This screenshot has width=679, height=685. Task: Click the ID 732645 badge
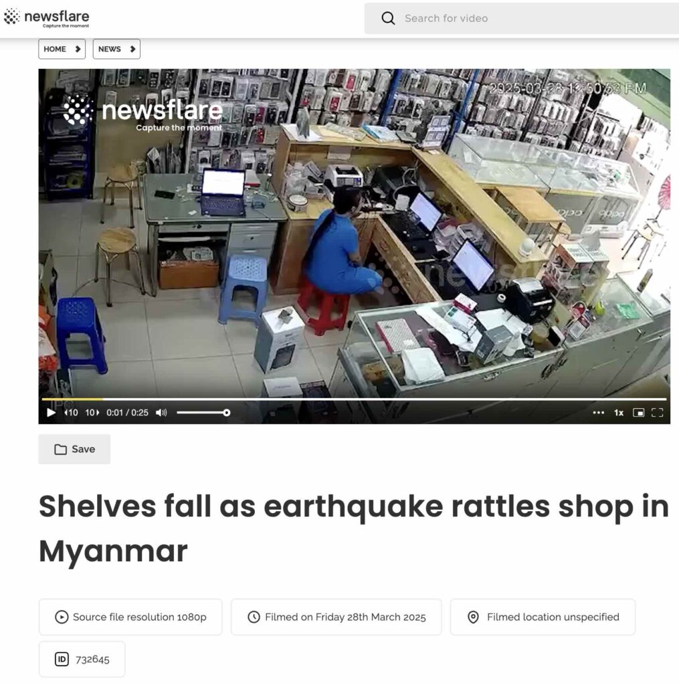tap(82, 659)
